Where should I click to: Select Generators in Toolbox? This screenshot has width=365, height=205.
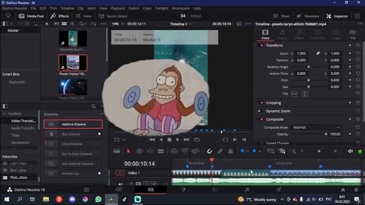click(21, 142)
